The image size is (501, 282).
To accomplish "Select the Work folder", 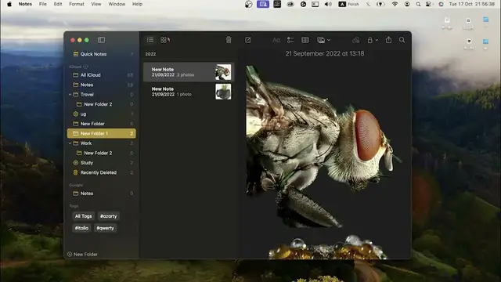I will coord(102,143).
